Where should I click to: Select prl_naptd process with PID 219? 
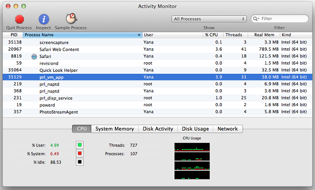[x=157, y=84]
